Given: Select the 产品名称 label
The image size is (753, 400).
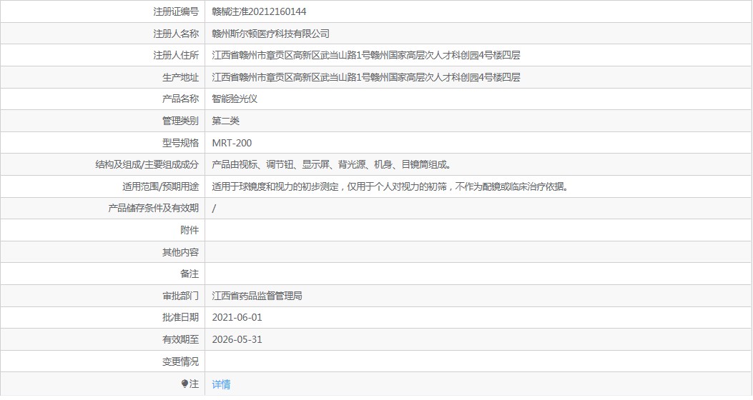Looking at the screenshot, I should click(x=181, y=99).
